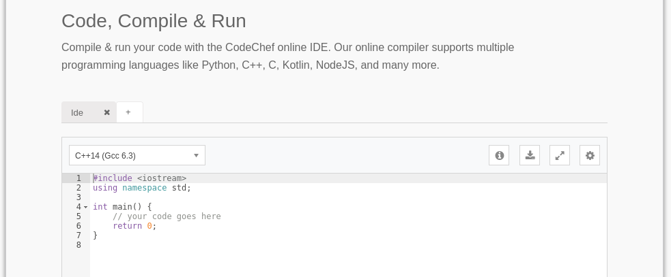Click line number 8 in gutter
The width and height of the screenshot is (671, 277).
coord(78,245)
